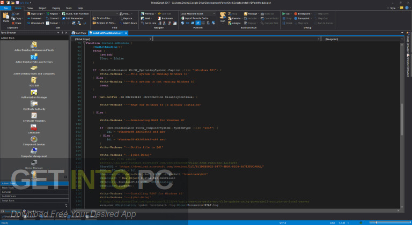Open Active Directory Domains and Trusts tool
The width and height of the screenshot is (412, 225).
[34, 46]
